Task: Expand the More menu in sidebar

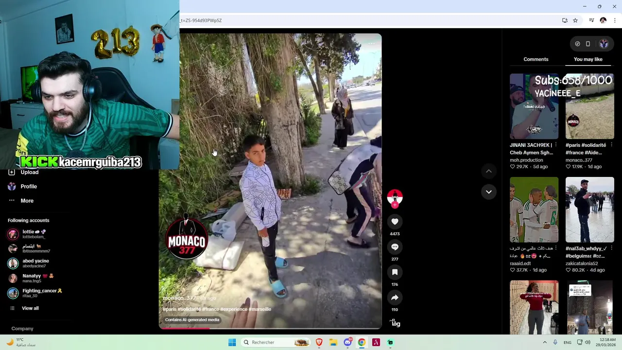Action: point(21,201)
